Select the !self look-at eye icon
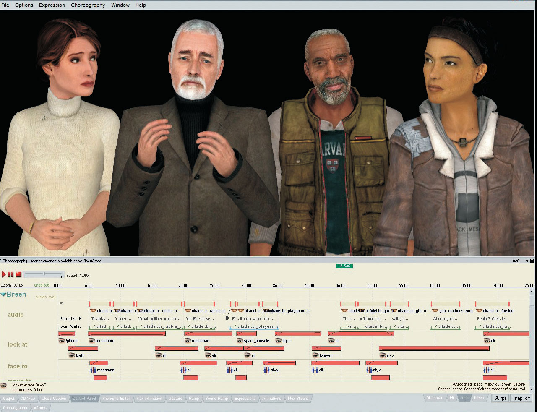Image resolution: width=537 pixels, height=412 pixels. tap(72, 355)
